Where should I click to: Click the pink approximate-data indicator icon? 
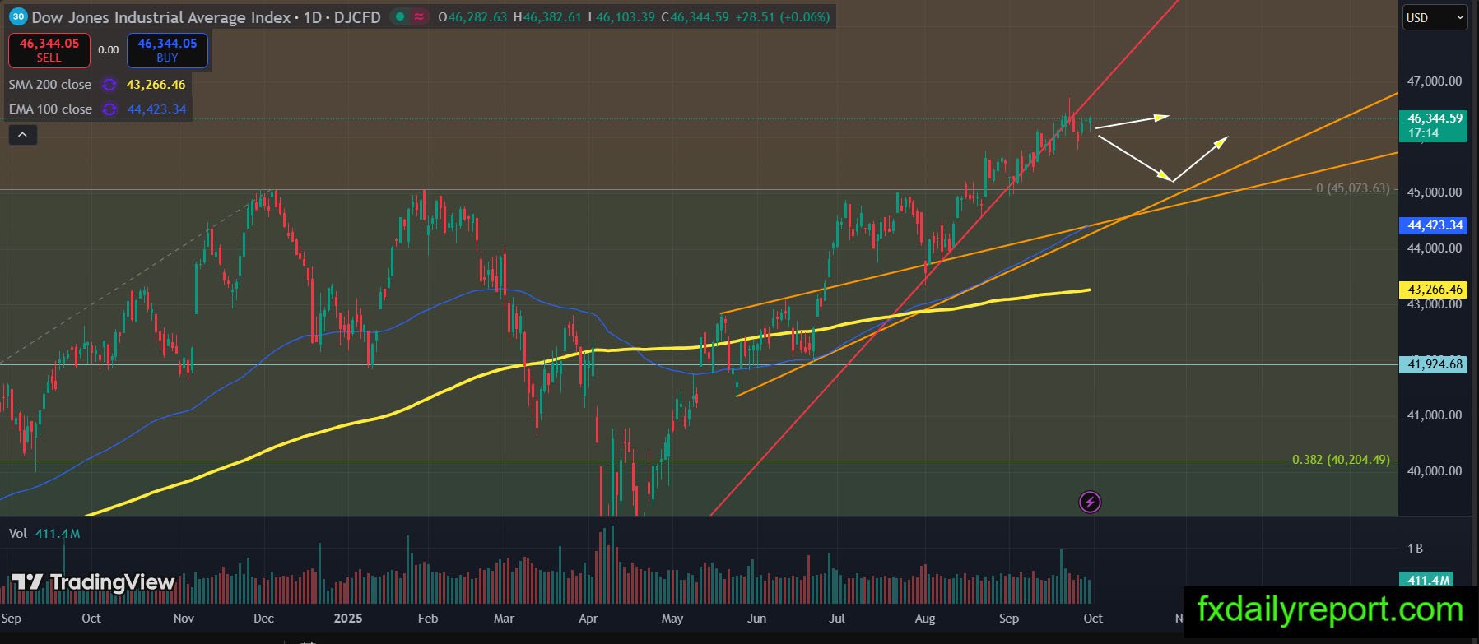420,16
